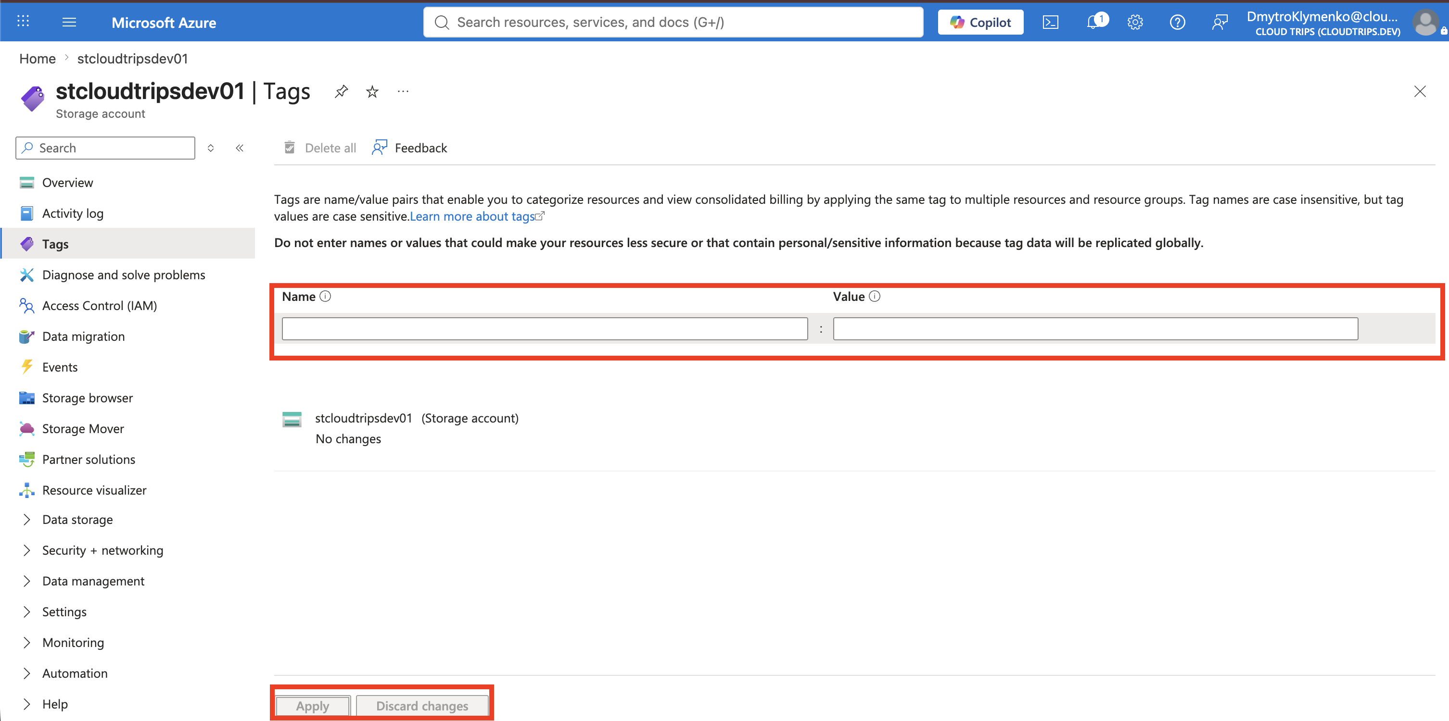Click the Partner solutions icon
Image resolution: width=1449 pixels, height=721 pixels.
pos(26,459)
